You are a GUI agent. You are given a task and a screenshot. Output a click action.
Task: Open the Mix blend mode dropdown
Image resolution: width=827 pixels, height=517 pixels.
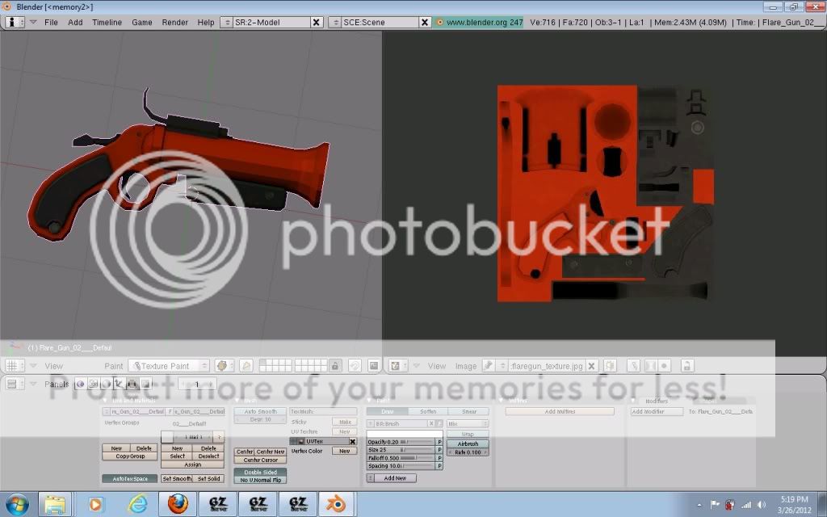pyautogui.click(x=467, y=423)
